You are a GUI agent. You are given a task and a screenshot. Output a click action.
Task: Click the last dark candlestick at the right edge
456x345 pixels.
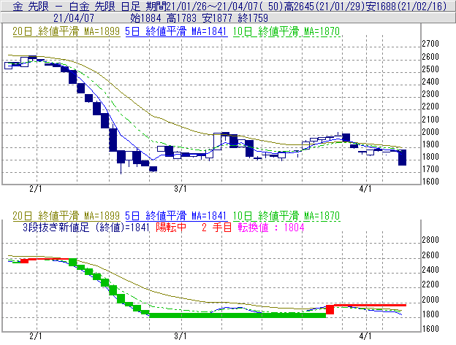(x=402, y=158)
